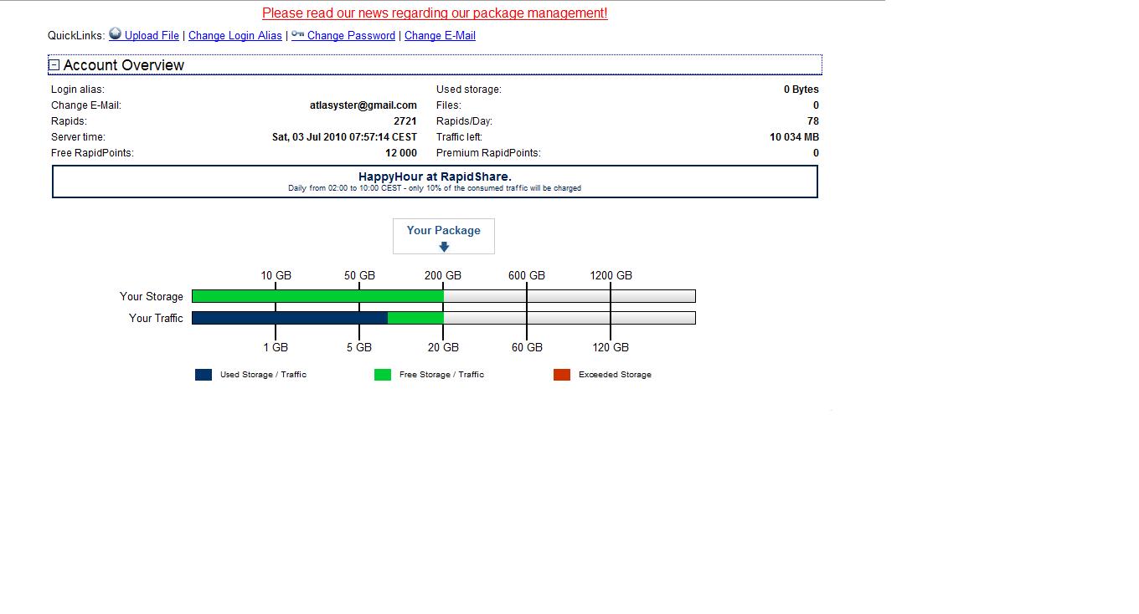1139x614 pixels.
Task: Click the Account Overview heading
Action: [124, 65]
